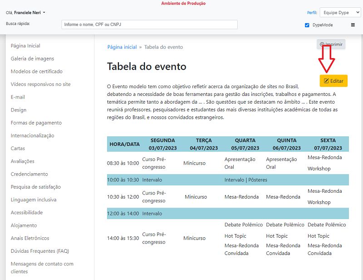Select Linguagem inclusiva option
The width and height of the screenshot is (363, 280).
click(x=34, y=200)
